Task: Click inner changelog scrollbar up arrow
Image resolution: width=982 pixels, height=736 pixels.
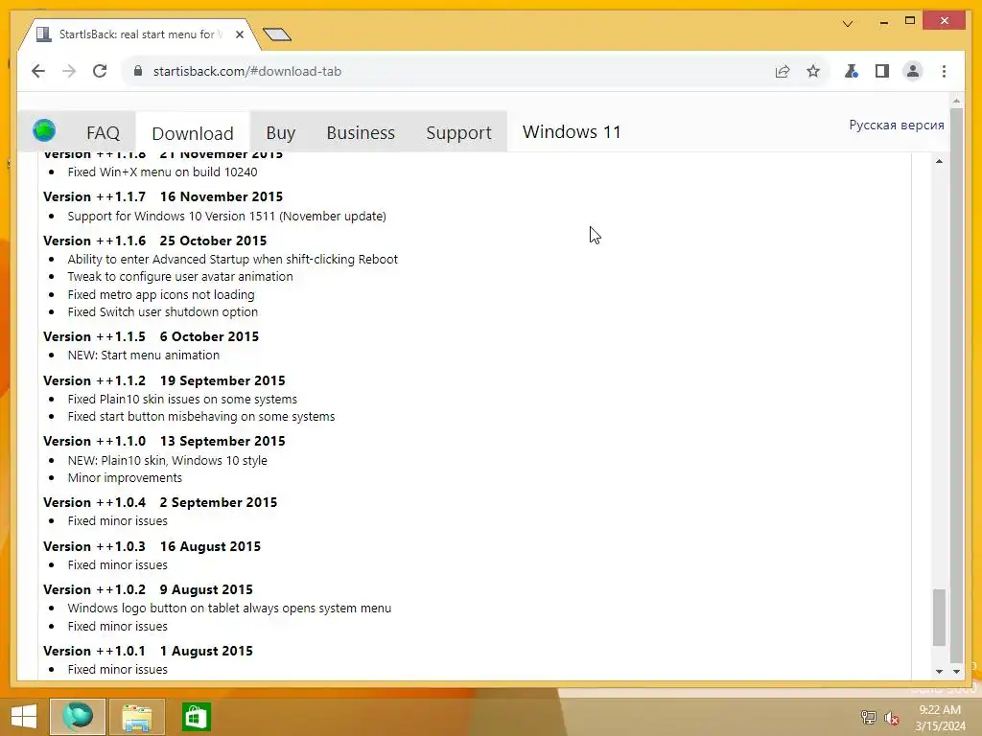Action: (939, 161)
